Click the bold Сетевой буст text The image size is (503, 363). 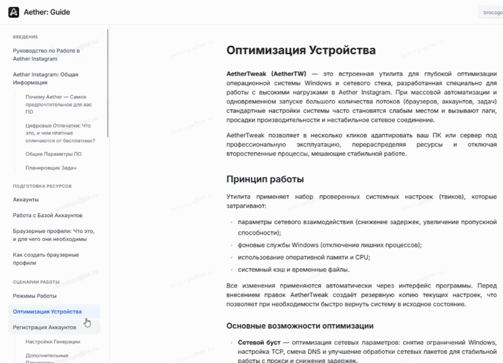259,342
